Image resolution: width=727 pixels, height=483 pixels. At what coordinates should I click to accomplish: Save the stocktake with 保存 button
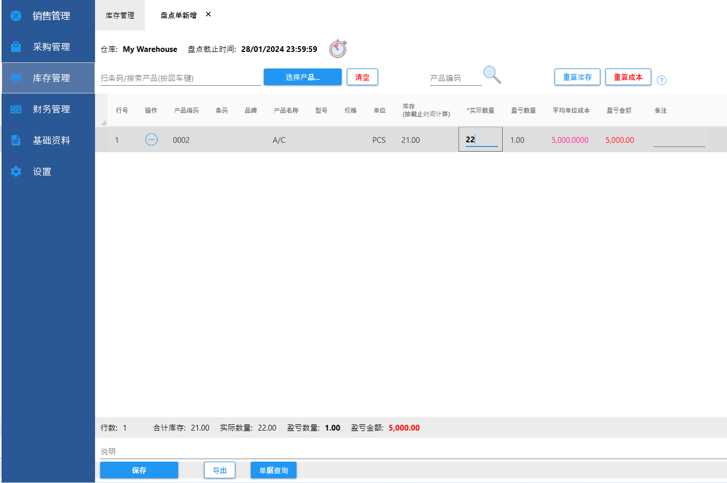pos(139,470)
